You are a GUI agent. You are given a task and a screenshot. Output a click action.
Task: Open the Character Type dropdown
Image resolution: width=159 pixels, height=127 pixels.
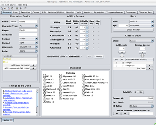coord(28,26)
